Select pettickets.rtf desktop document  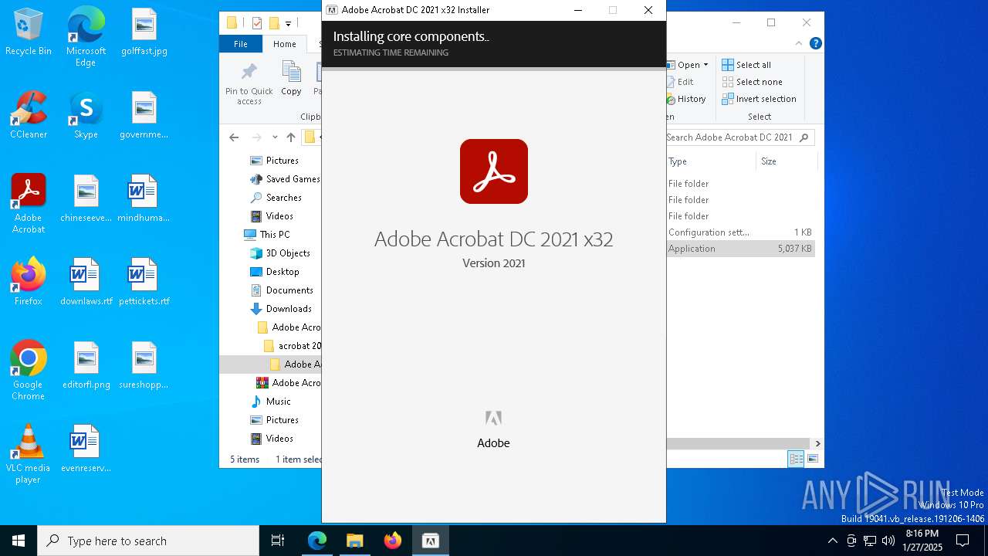(144, 282)
